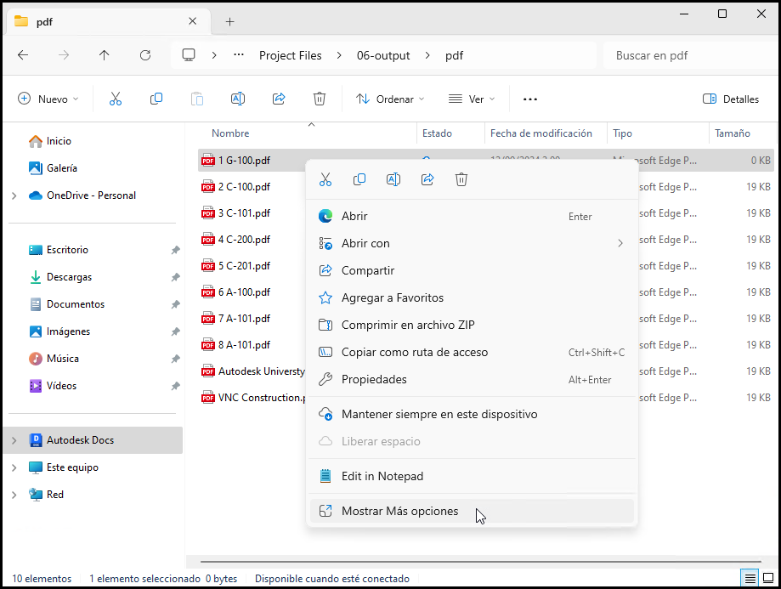Viewport: 781px width, 589px height.
Task: Choose Comprimir en archivo ZIP
Action: pyautogui.click(x=472, y=325)
